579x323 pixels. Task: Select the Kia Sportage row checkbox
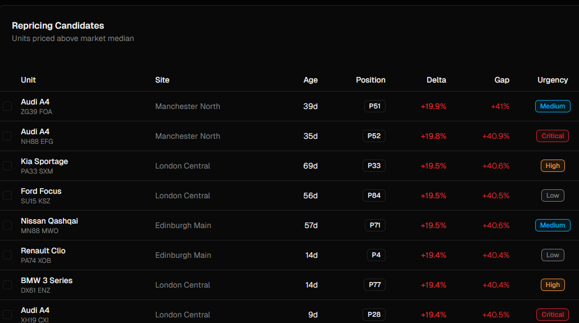tap(7, 166)
